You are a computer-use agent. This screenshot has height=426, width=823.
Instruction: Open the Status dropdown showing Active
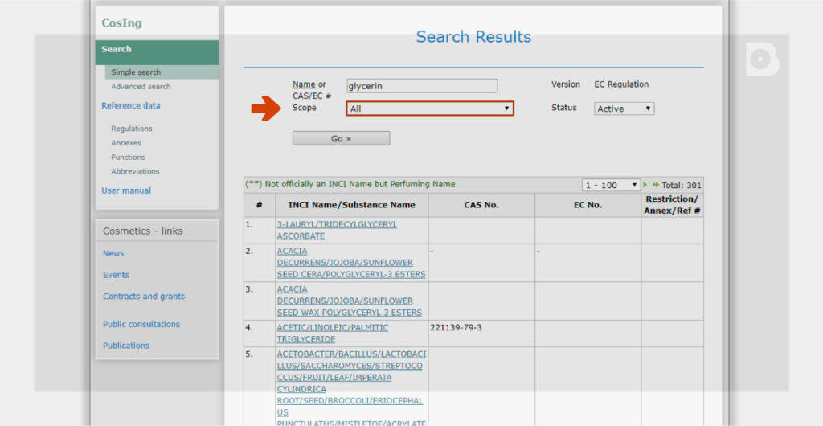(624, 109)
